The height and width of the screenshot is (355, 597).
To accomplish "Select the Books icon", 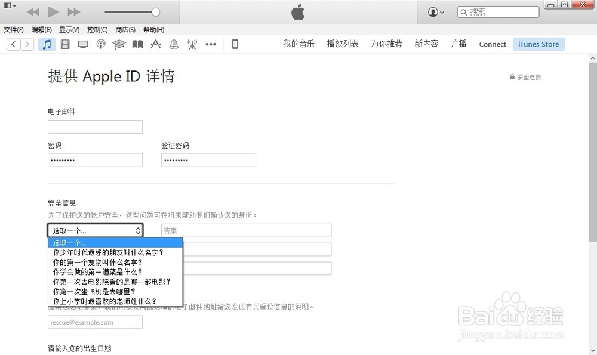I will tap(137, 44).
